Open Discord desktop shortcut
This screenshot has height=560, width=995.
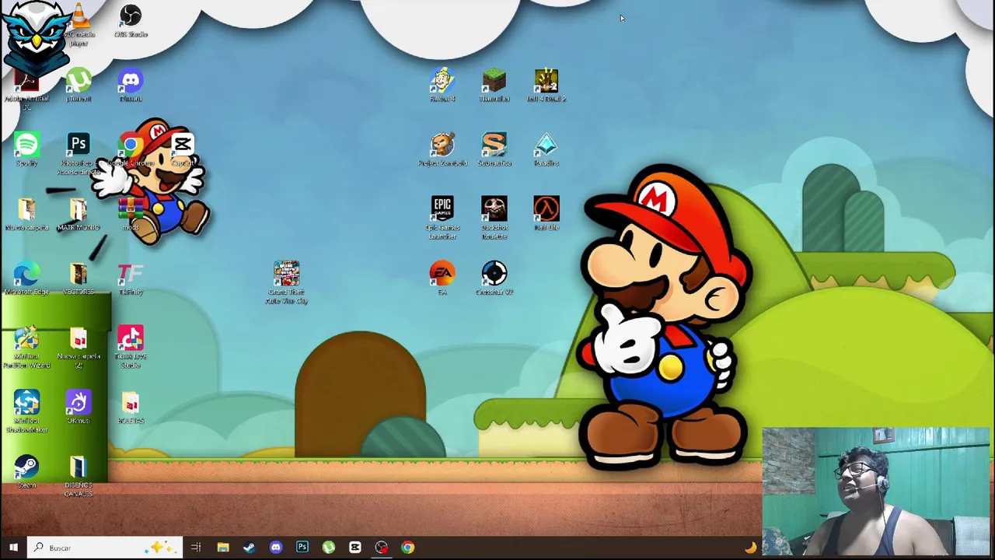coord(131,81)
